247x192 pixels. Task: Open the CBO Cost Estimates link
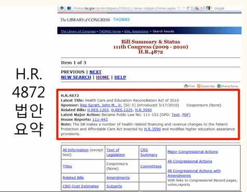[x=80, y=186]
